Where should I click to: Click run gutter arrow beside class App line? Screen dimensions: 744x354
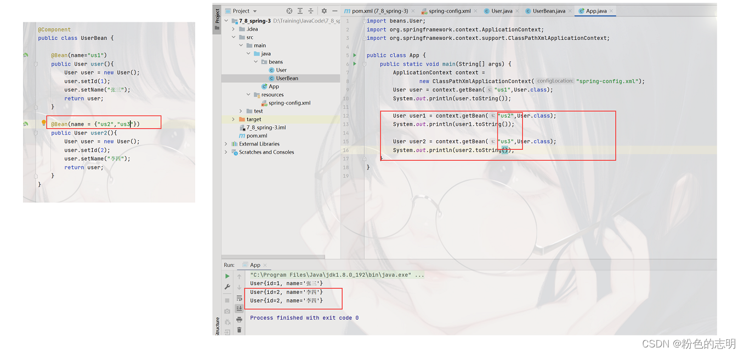(355, 55)
